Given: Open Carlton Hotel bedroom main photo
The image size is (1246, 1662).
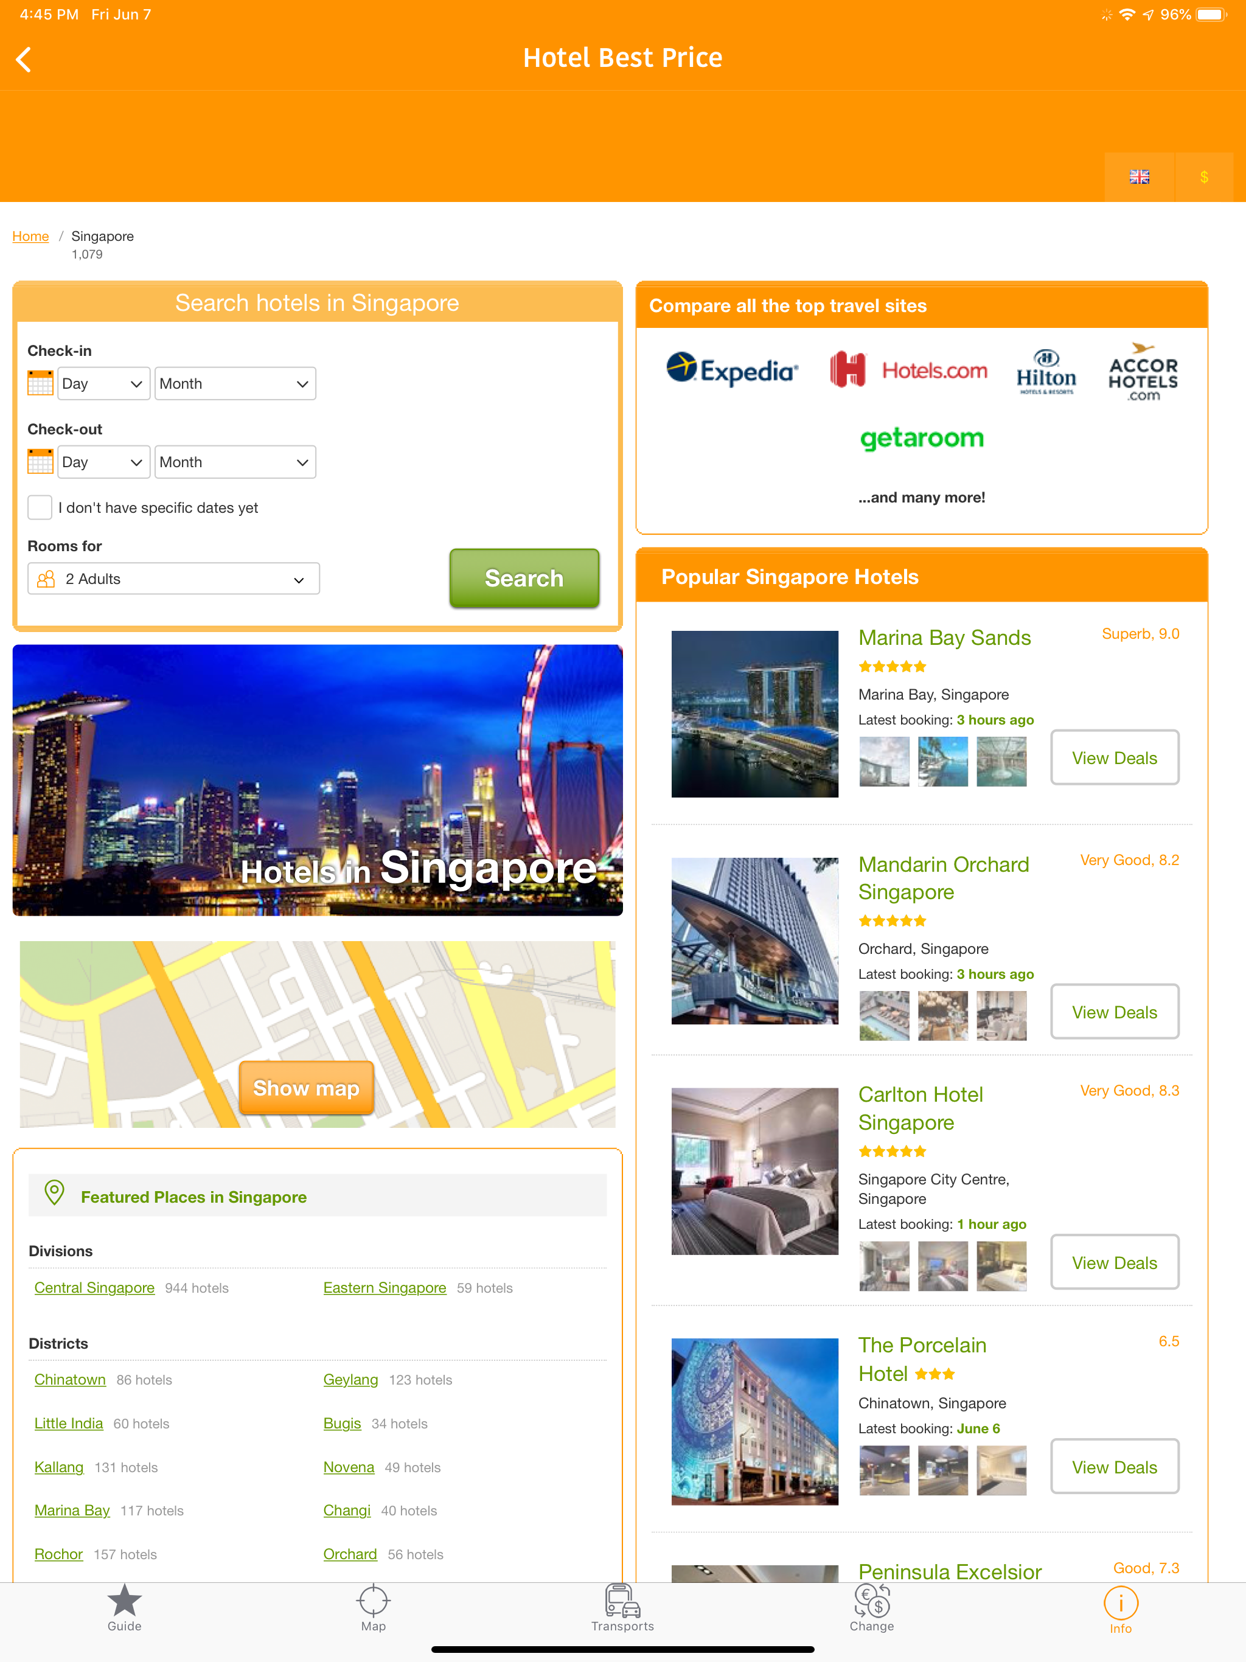Looking at the screenshot, I should click(754, 1171).
